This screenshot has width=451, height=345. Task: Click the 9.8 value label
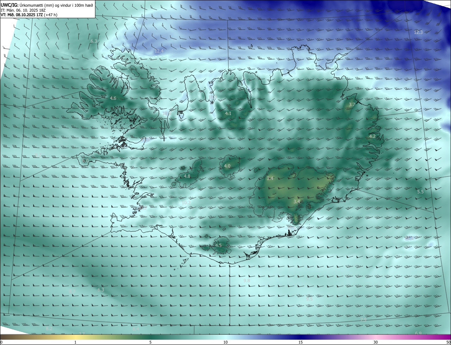coord(247,280)
